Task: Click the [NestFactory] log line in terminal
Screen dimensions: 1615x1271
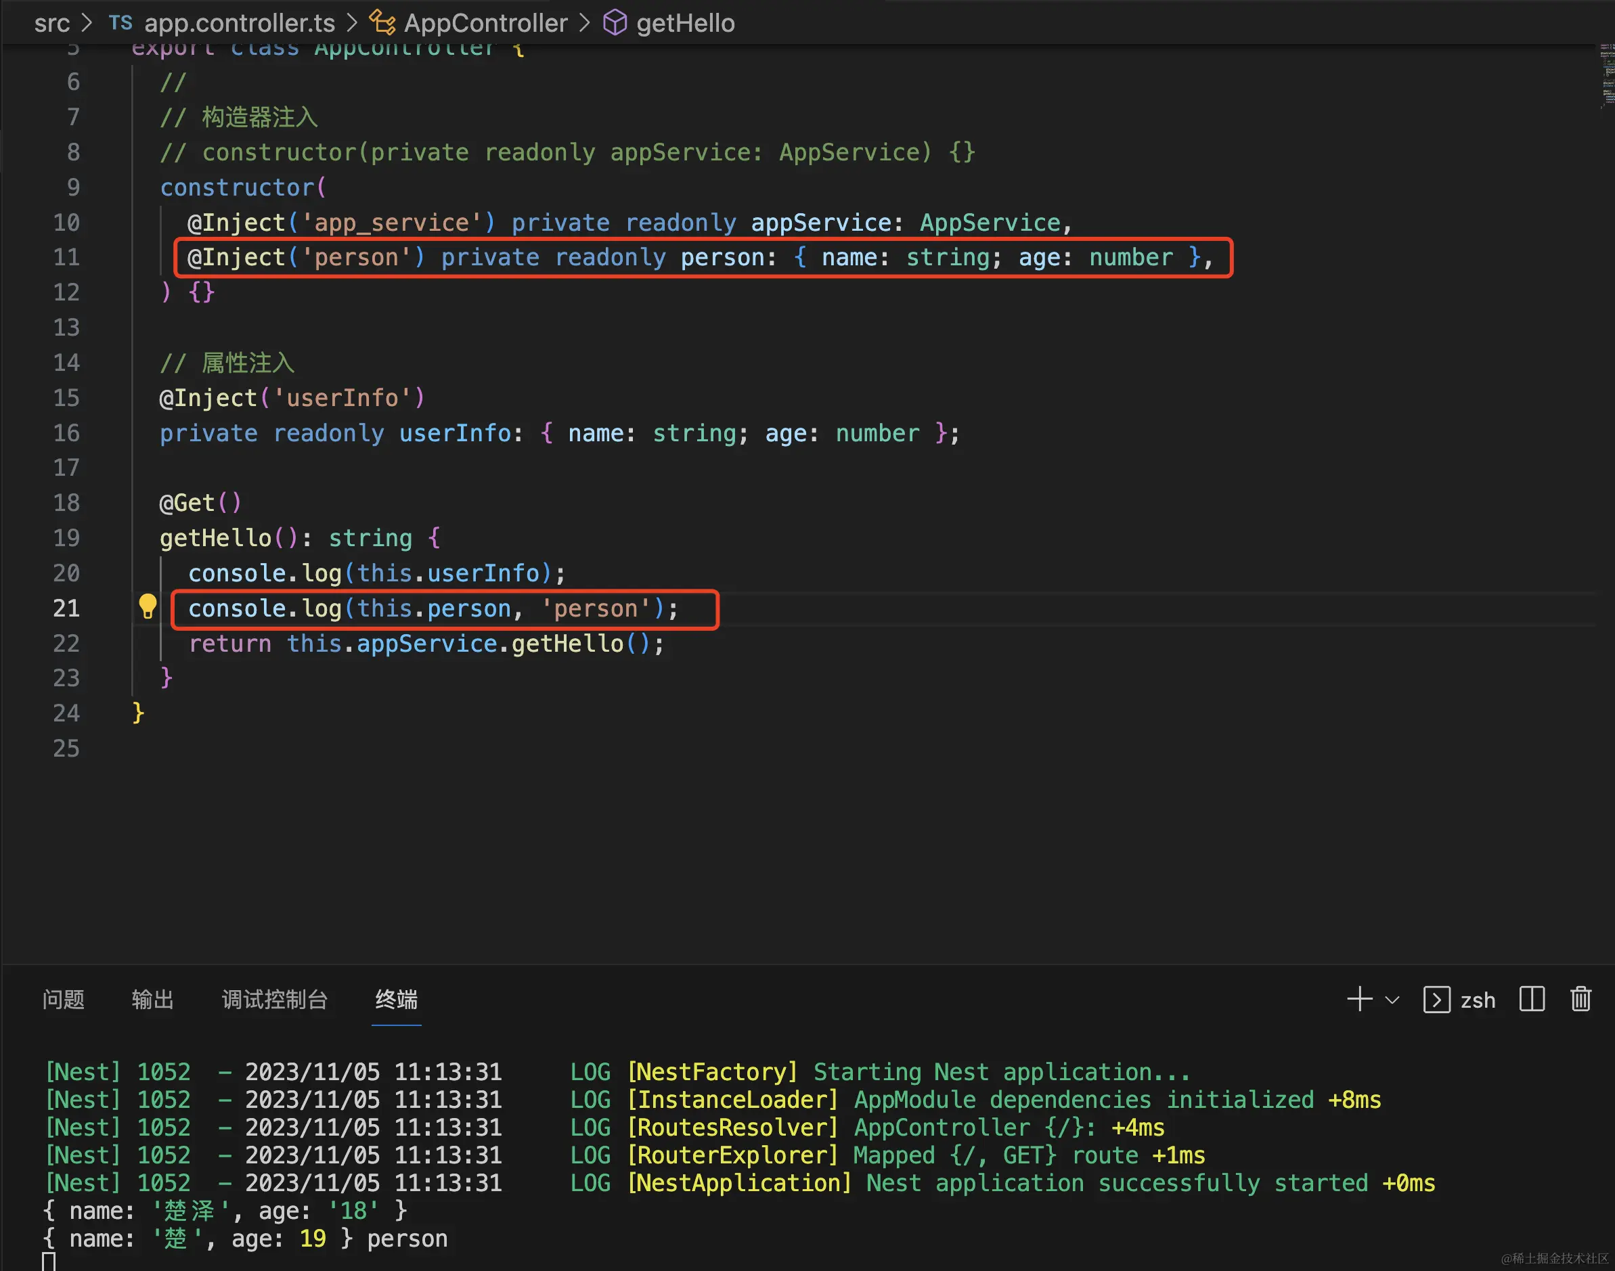Action: pyautogui.click(x=618, y=1071)
